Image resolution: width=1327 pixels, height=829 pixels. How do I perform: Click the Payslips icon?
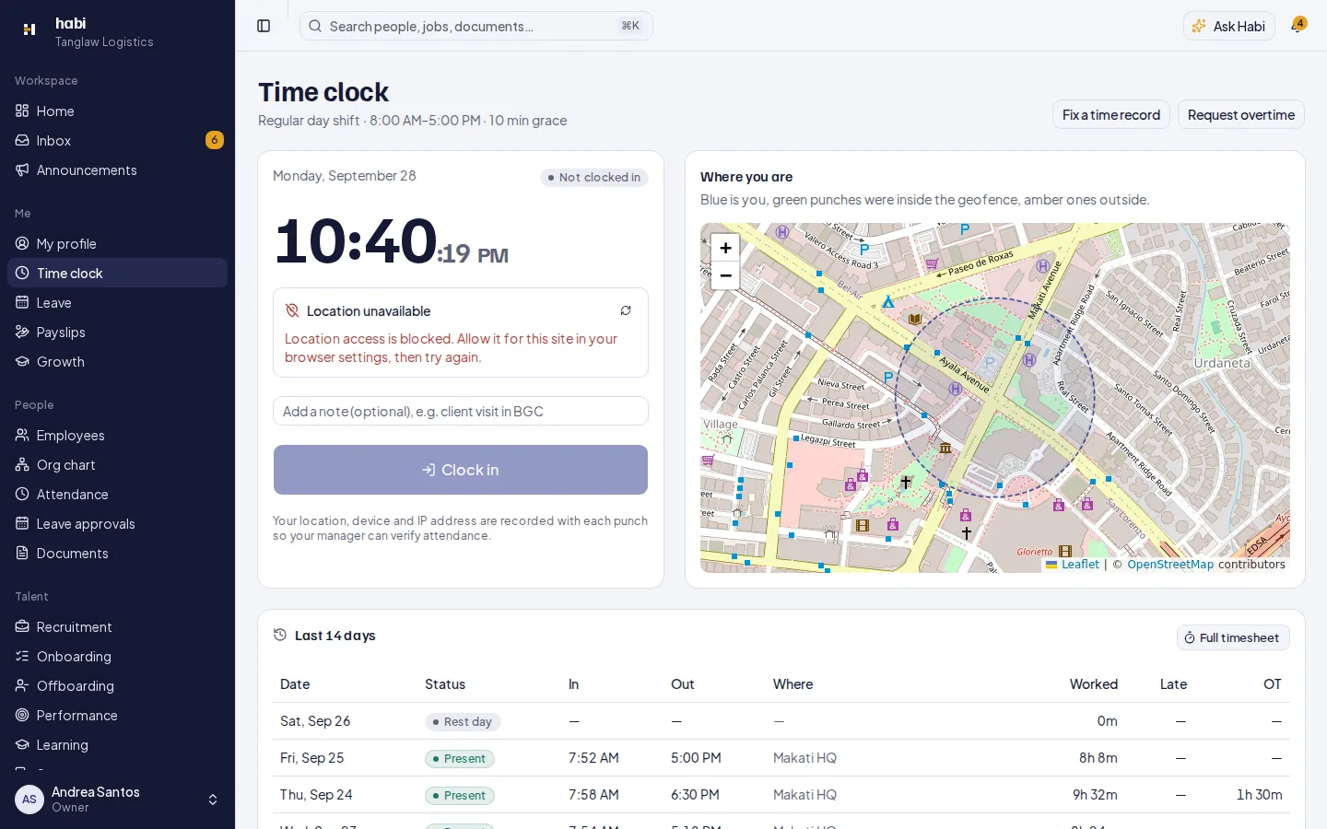(22, 332)
